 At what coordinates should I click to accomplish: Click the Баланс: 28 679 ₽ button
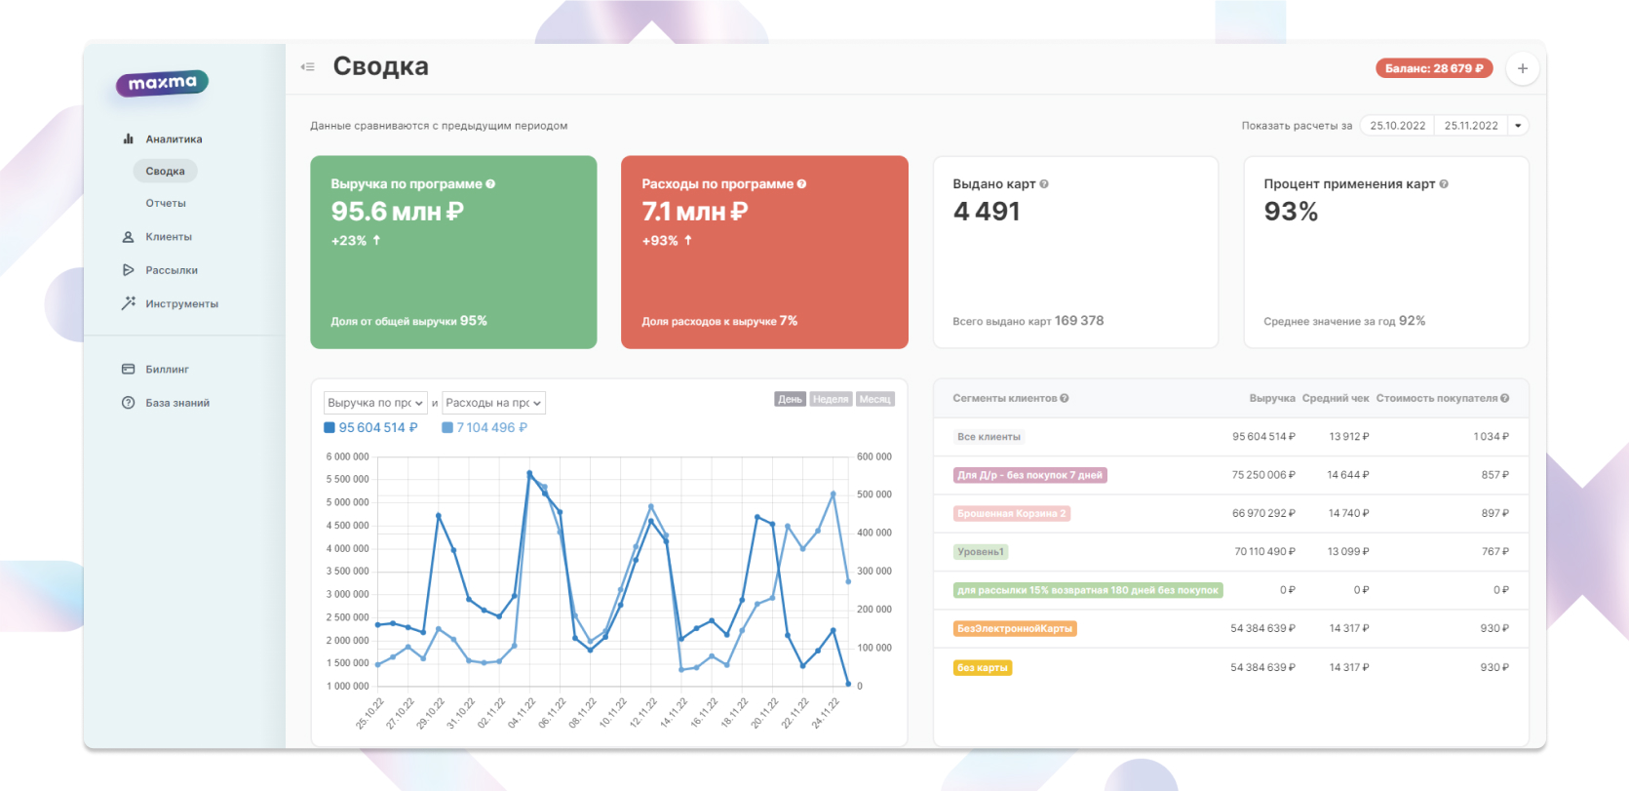[1433, 68]
